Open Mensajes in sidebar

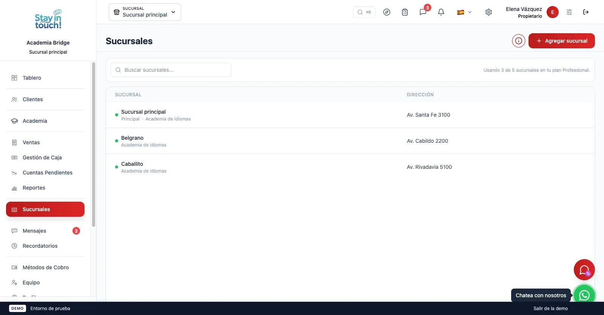coord(45,231)
